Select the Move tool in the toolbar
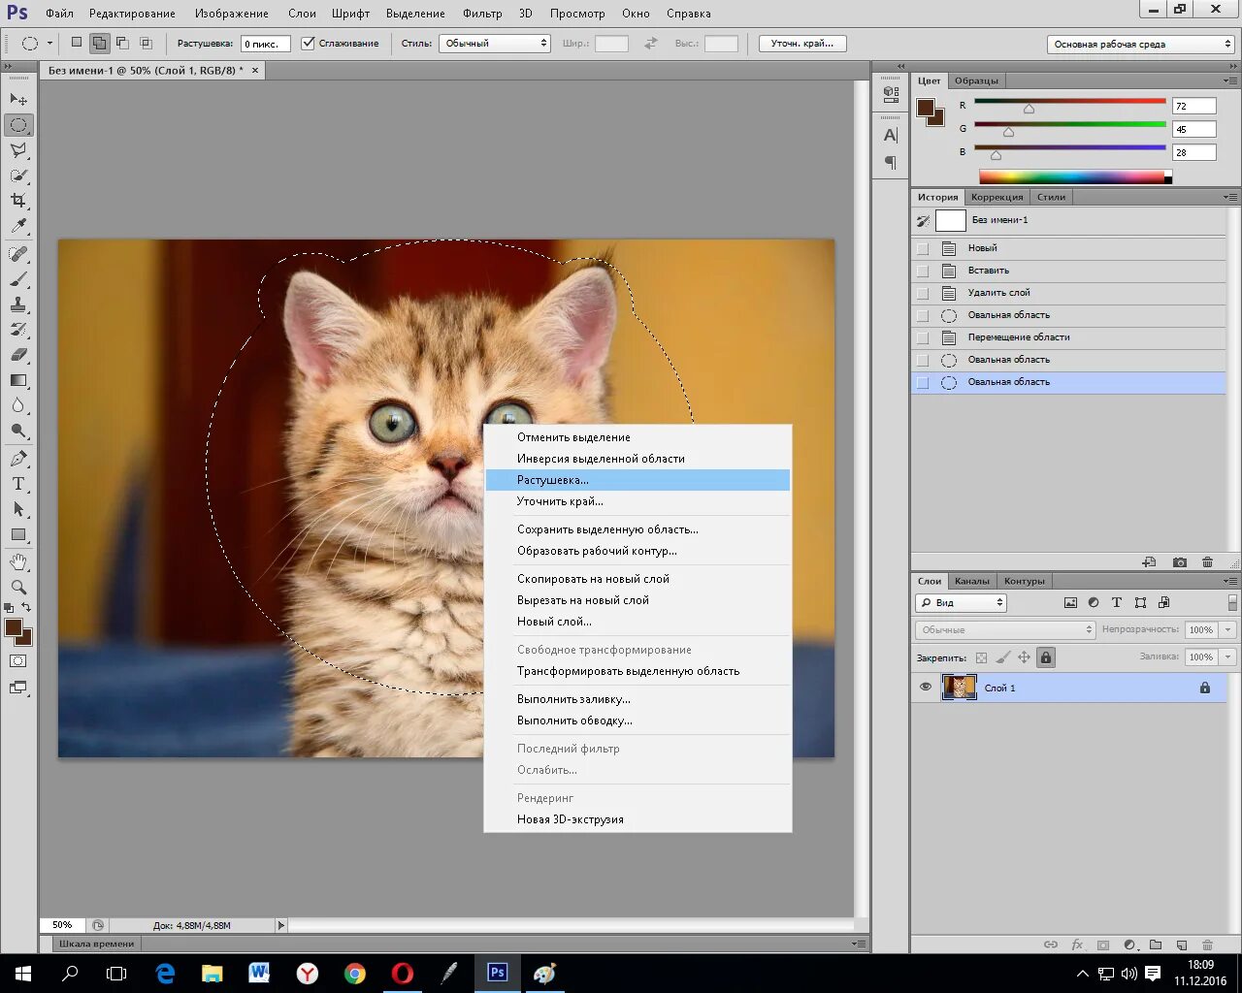 (x=18, y=100)
